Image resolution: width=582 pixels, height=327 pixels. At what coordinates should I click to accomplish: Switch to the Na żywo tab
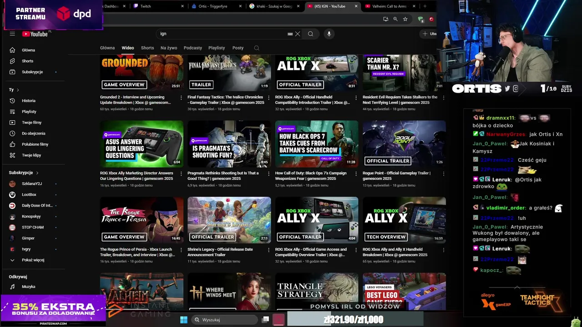point(169,48)
